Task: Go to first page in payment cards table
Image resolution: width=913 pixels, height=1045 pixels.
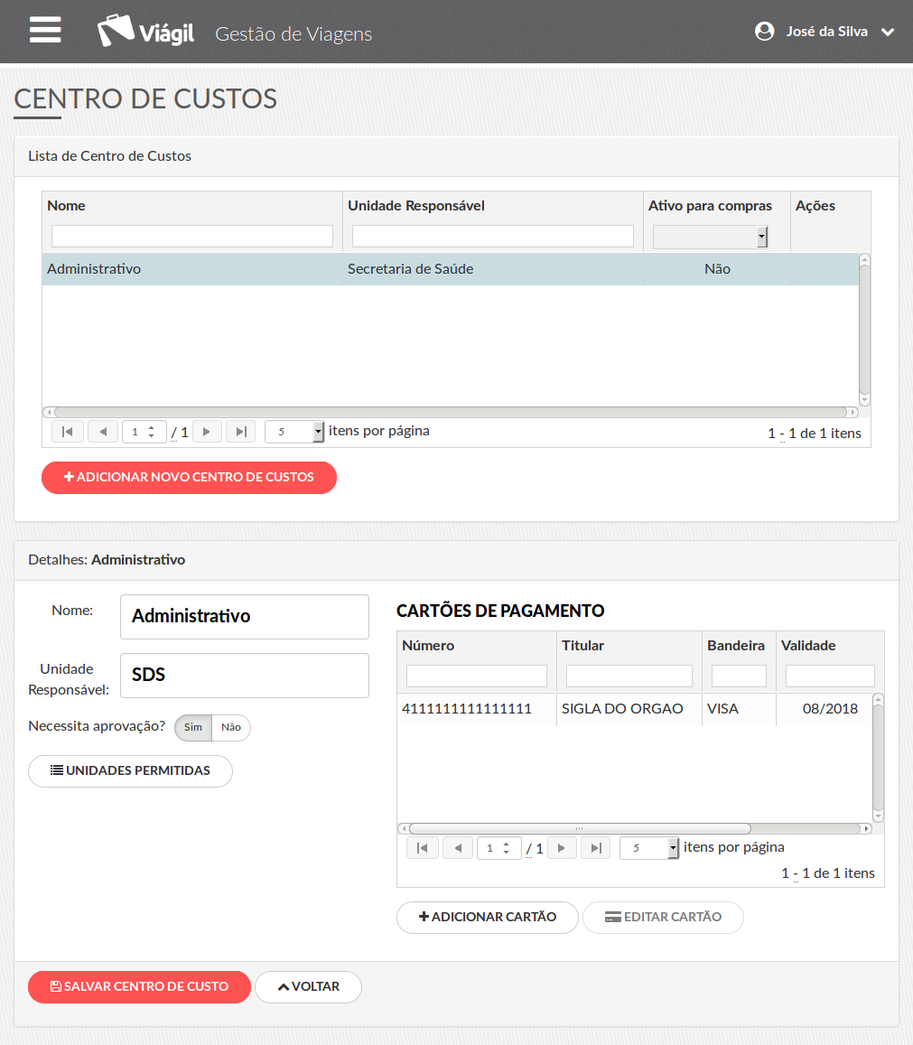Action: point(422,848)
